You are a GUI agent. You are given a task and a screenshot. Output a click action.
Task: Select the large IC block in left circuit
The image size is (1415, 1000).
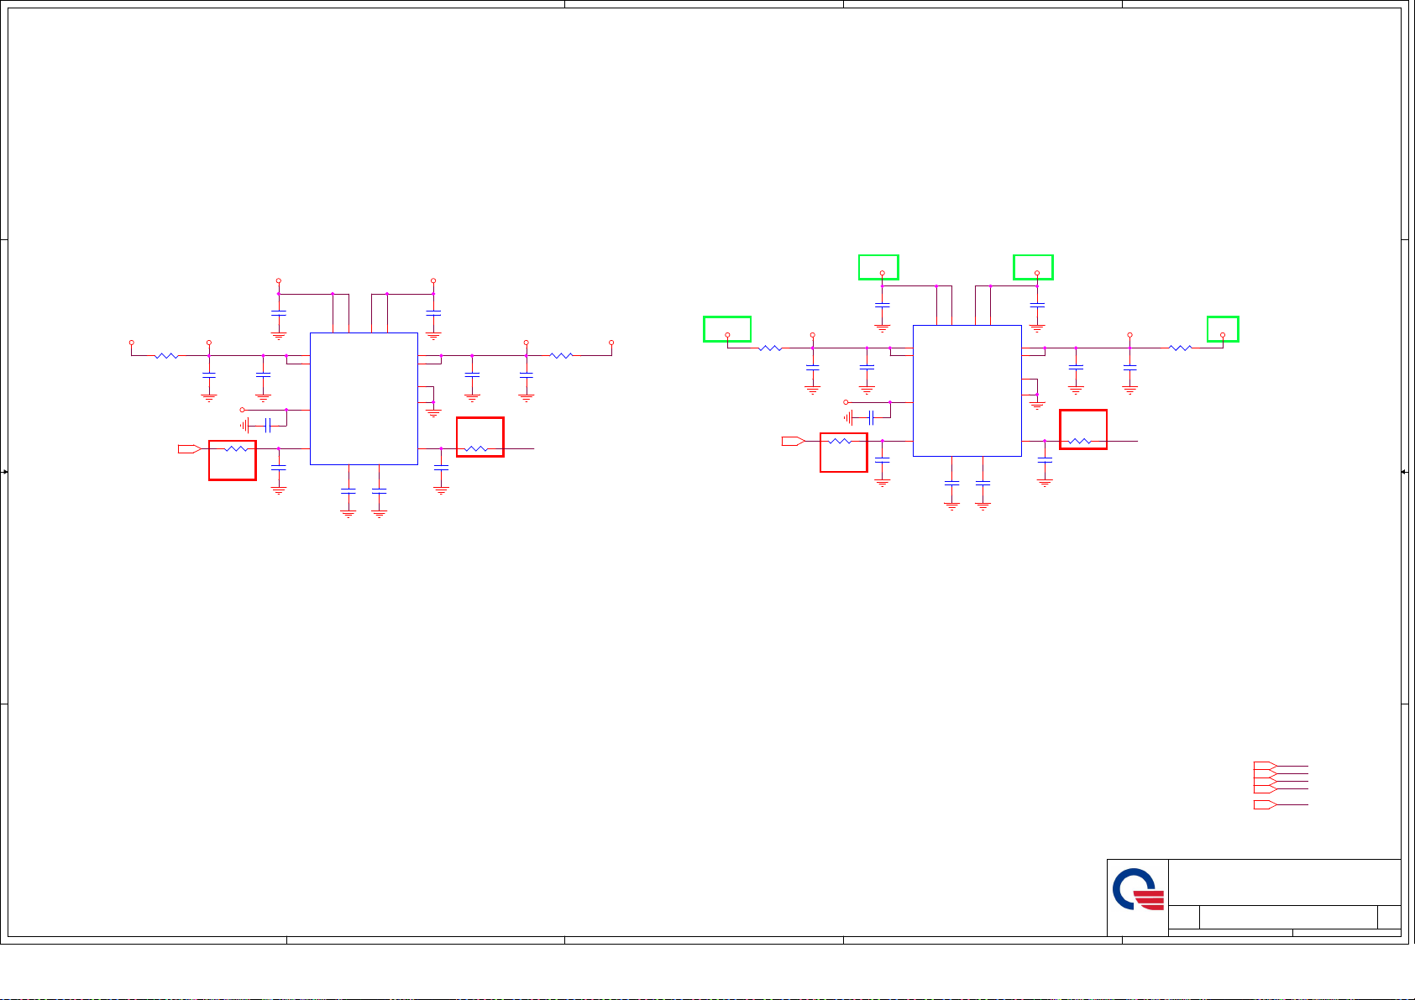[x=364, y=399]
